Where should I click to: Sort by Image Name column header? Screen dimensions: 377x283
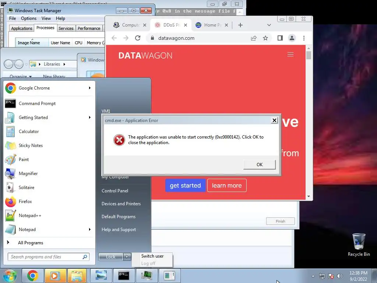32,43
